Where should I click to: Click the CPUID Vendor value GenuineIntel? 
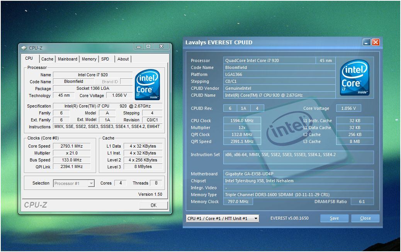coord(279,88)
